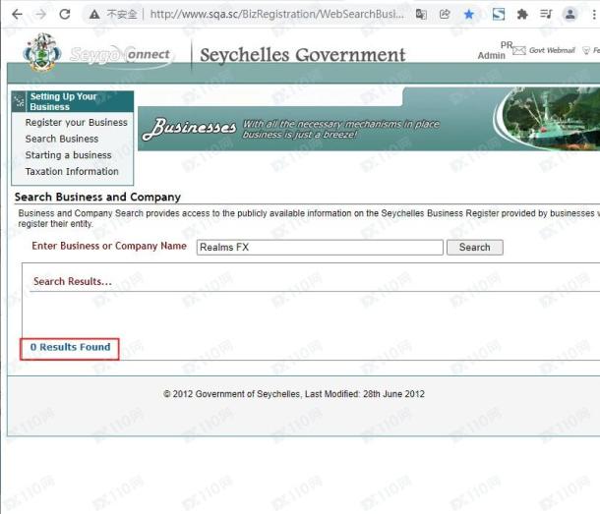Screen dimensions: 600x514
Task: Reload the page with refresh icon
Action: pyautogui.click(x=65, y=15)
